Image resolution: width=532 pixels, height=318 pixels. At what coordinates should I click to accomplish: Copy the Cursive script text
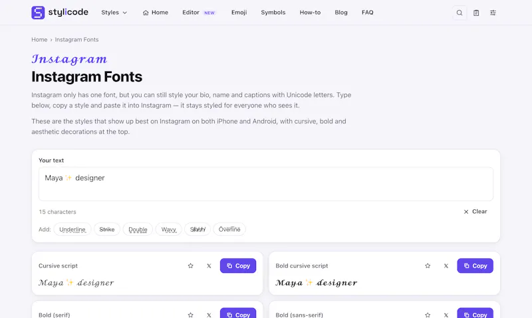[x=238, y=266]
